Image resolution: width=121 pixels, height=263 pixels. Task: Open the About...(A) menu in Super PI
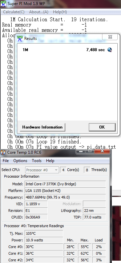tap(39, 12)
